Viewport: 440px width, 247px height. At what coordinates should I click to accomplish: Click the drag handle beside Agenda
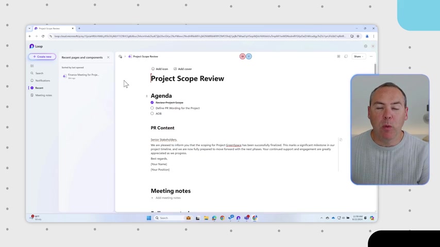point(147,96)
